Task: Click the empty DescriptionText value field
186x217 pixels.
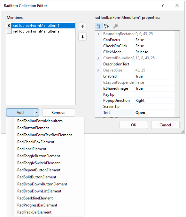Action: 154,64
